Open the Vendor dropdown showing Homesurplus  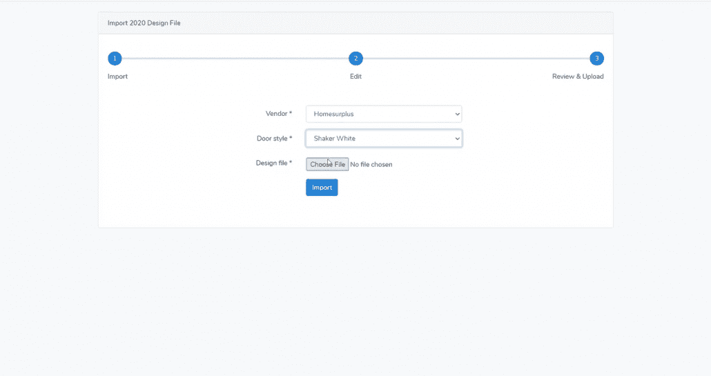384,114
